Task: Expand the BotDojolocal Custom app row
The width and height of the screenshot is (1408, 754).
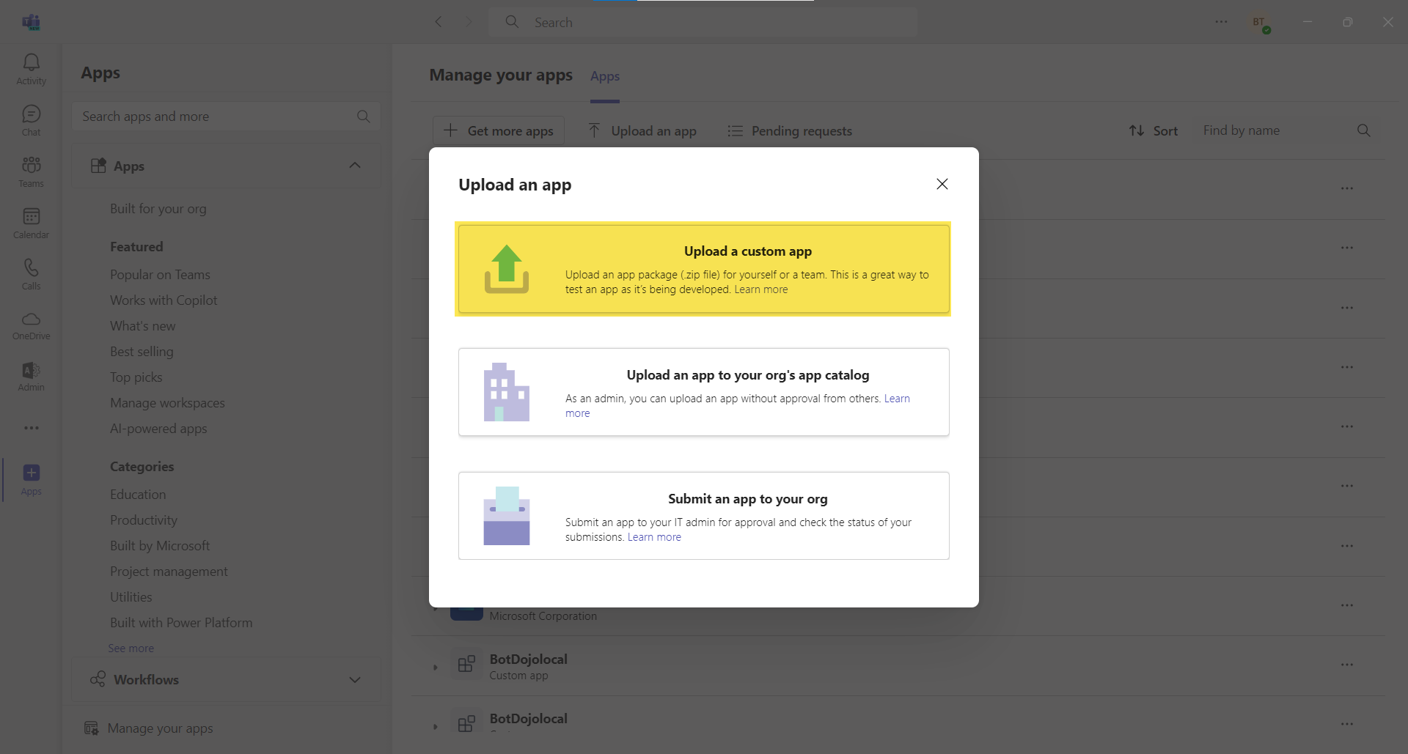Action: point(436,667)
